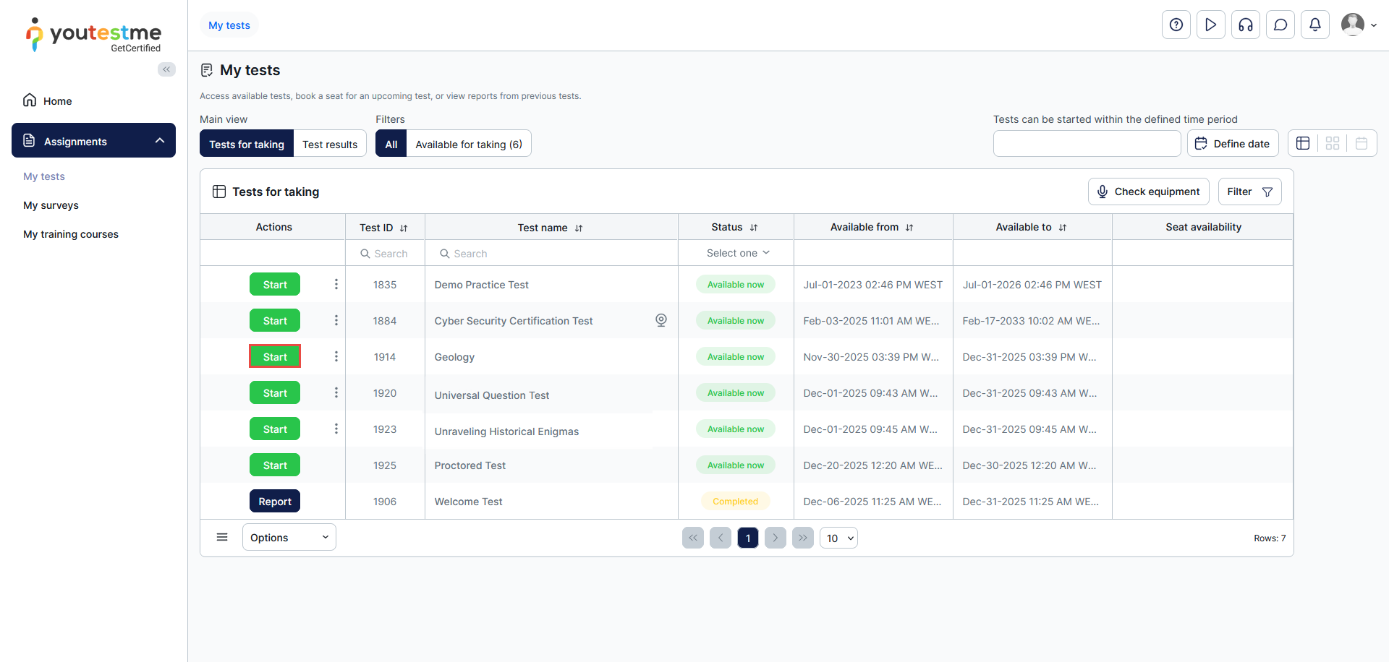Start the Demo Practice Test
Screen dimensions: 1389x662
(275, 285)
